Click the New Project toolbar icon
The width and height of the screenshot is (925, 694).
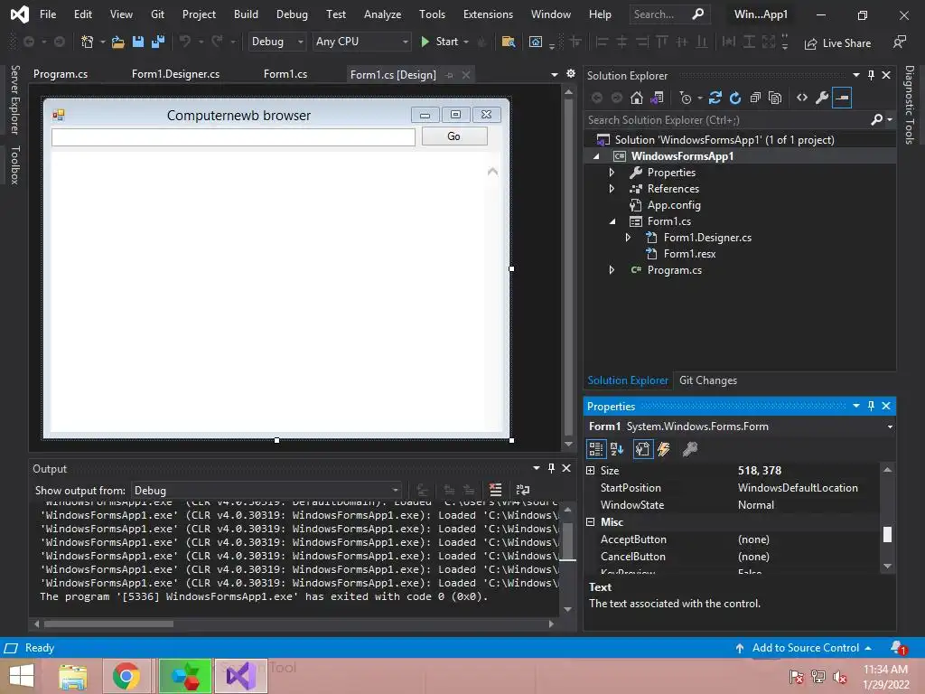click(88, 42)
